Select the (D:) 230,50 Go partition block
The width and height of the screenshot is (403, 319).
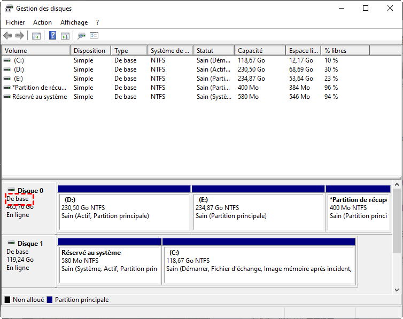pyautogui.click(x=124, y=208)
